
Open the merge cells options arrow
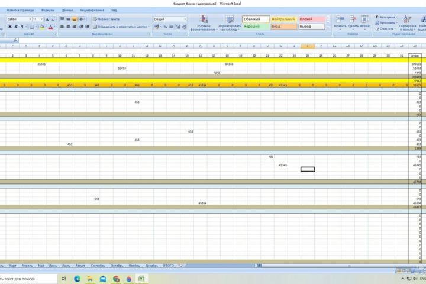click(149, 27)
